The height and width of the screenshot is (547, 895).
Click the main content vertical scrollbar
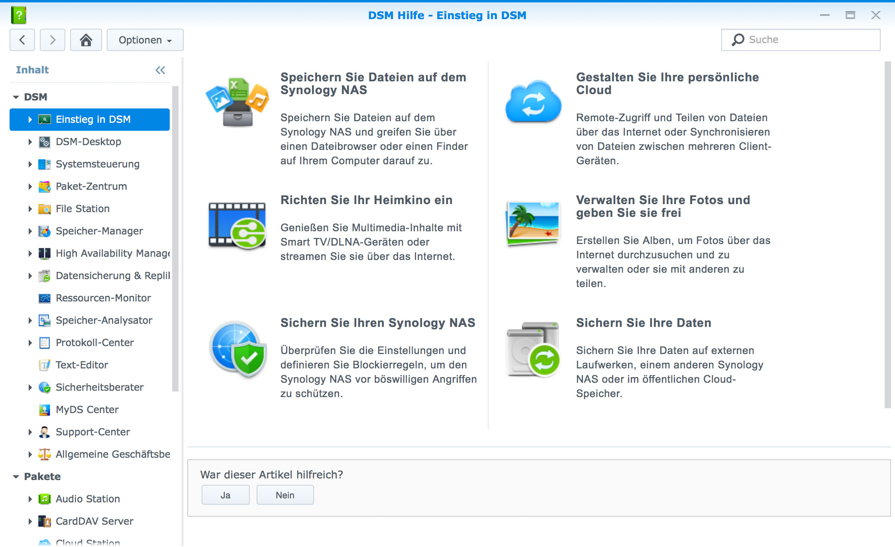(887, 234)
